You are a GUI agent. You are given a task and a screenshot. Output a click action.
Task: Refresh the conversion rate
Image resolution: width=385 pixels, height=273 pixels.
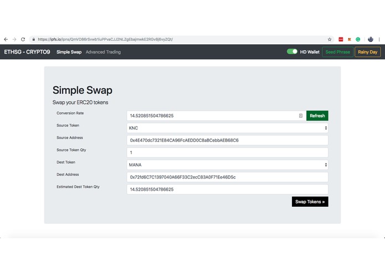pyautogui.click(x=317, y=116)
